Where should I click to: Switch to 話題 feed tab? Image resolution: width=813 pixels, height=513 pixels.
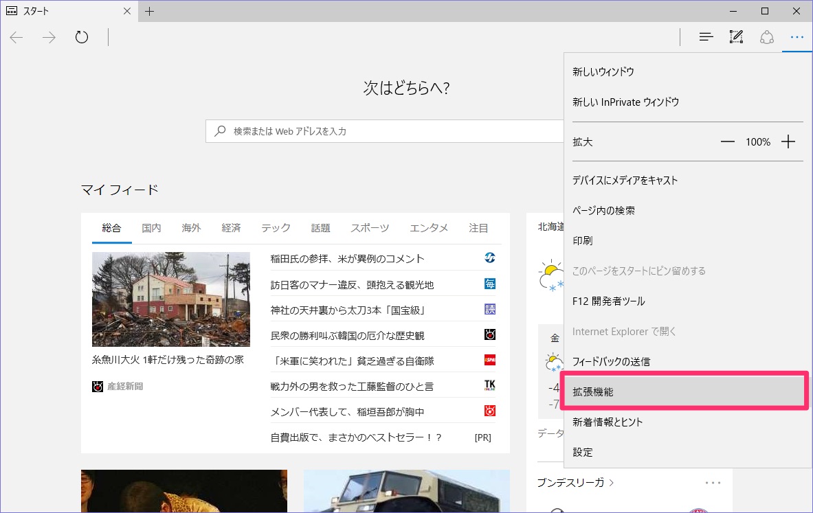(x=320, y=228)
